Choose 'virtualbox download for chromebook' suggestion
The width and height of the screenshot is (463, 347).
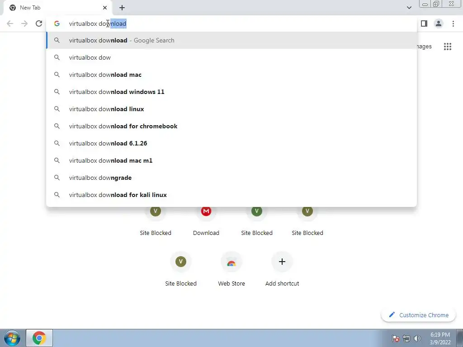[231, 126]
